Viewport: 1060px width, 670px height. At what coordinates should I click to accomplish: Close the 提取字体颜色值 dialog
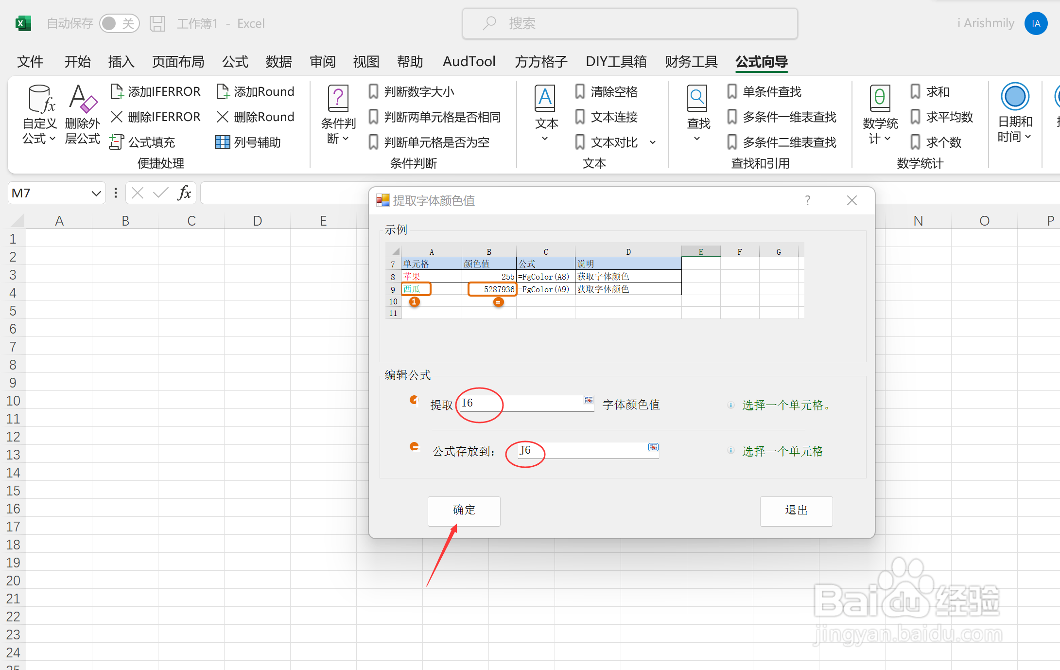click(x=851, y=200)
